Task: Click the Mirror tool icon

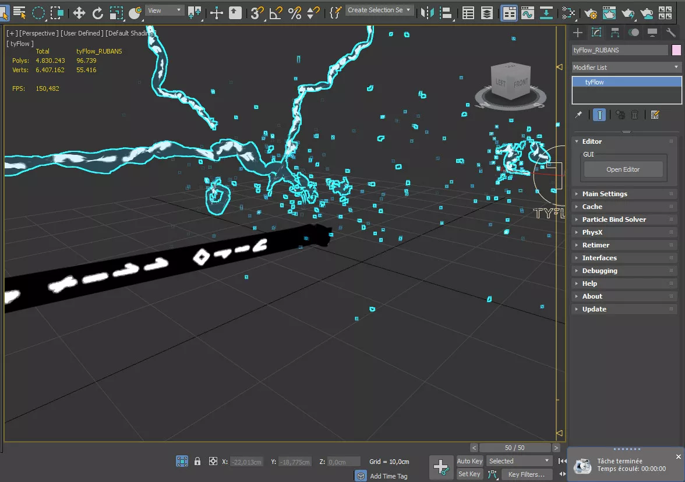Action: tap(427, 12)
